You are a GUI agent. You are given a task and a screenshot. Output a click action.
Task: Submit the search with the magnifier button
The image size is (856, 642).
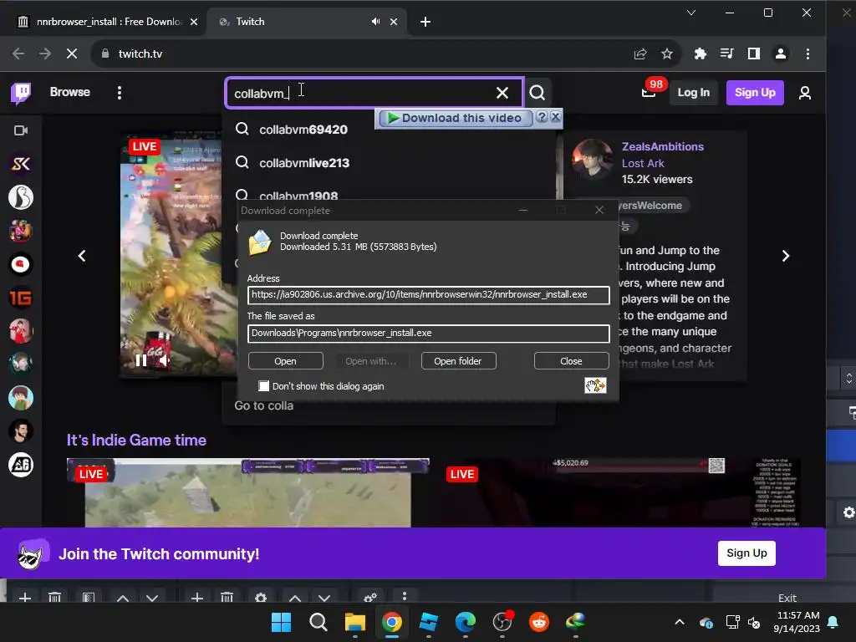pyautogui.click(x=538, y=93)
